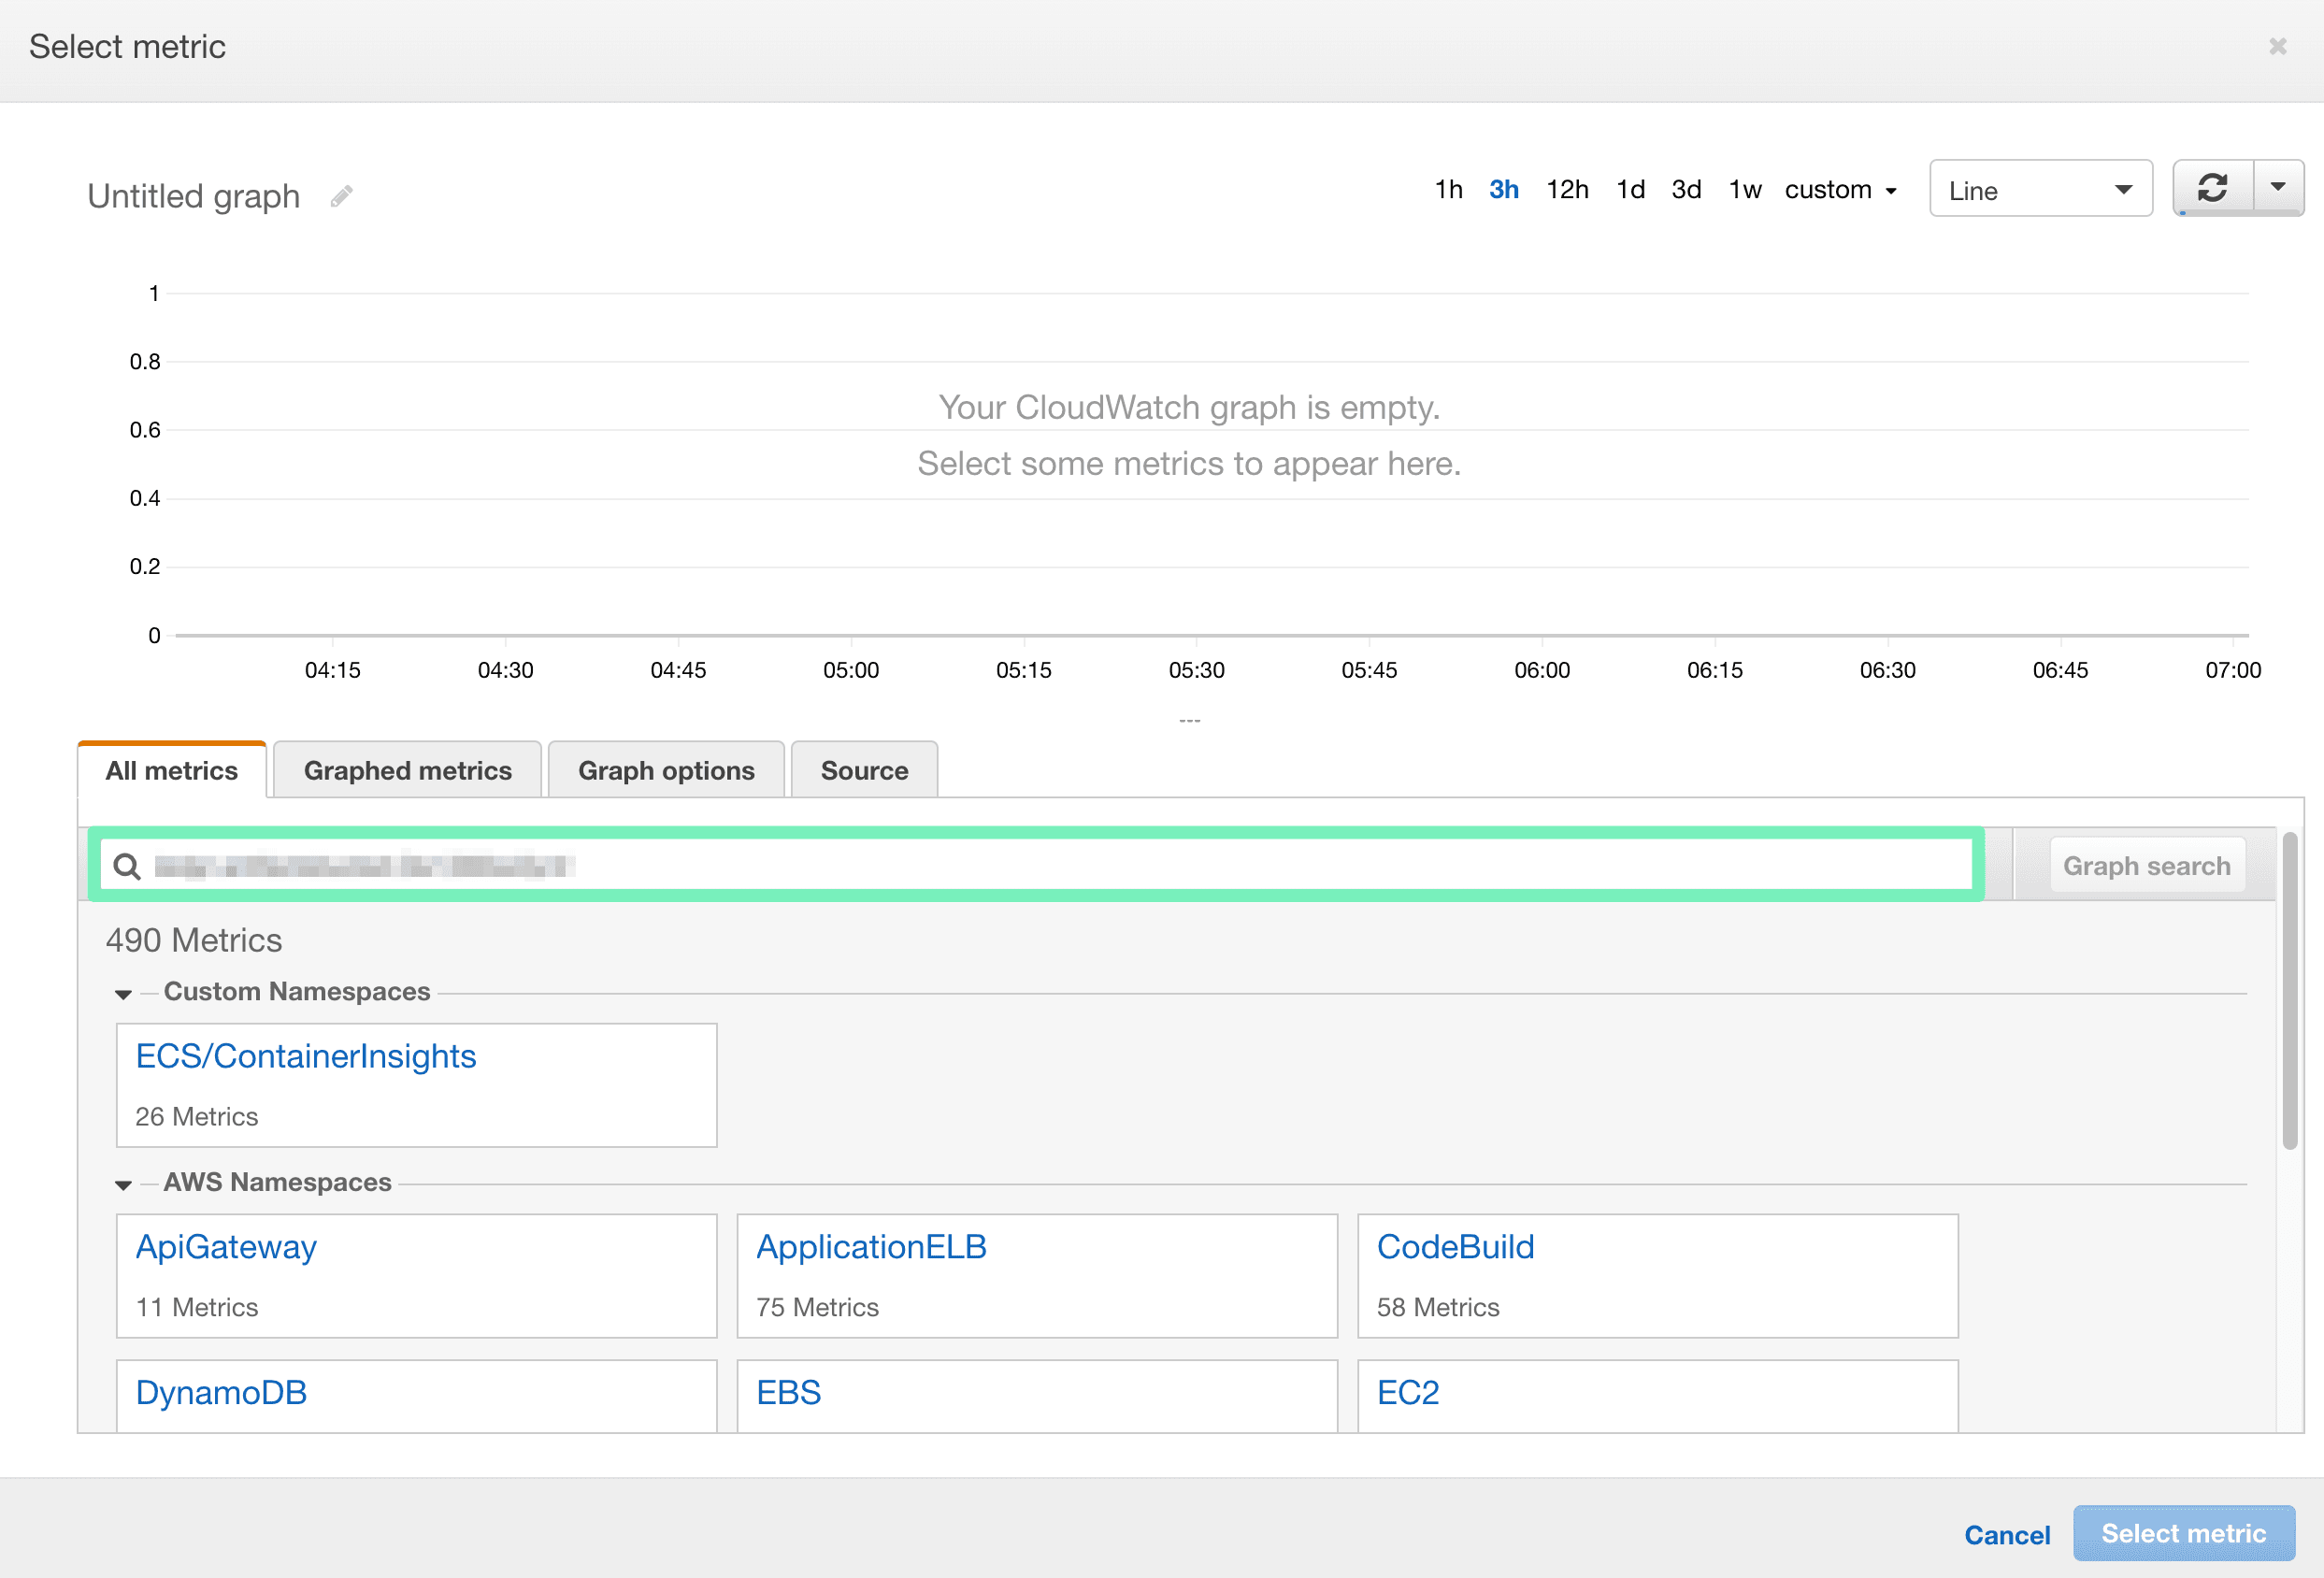This screenshot has width=2324, height=1578.
Task: Switch to the Graphed metrics tab
Action: click(x=407, y=767)
